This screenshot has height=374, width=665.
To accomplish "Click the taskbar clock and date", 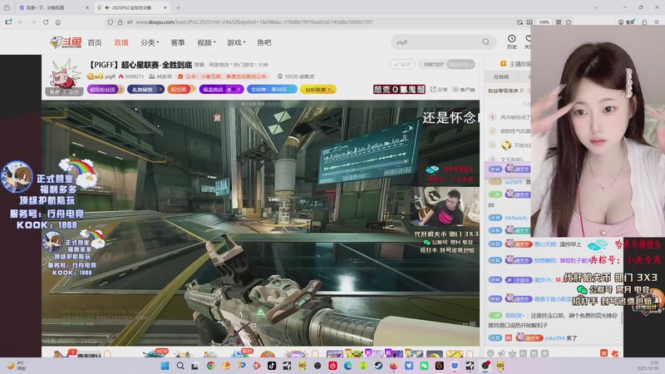I will point(648,366).
